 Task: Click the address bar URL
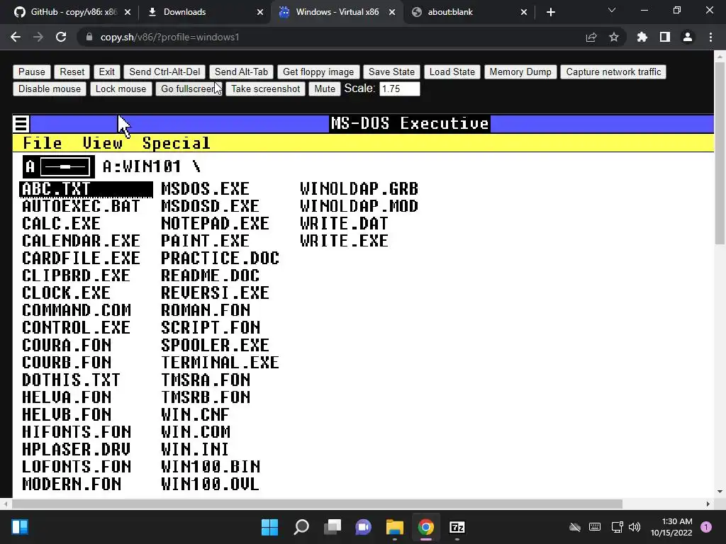[169, 37]
